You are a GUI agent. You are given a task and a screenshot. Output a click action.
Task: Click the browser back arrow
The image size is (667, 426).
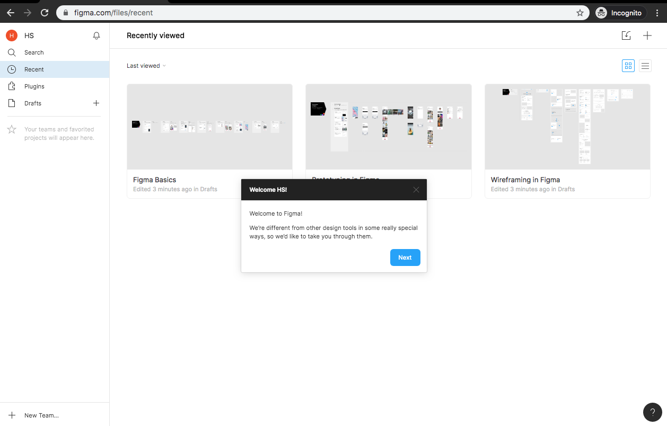click(x=11, y=13)
